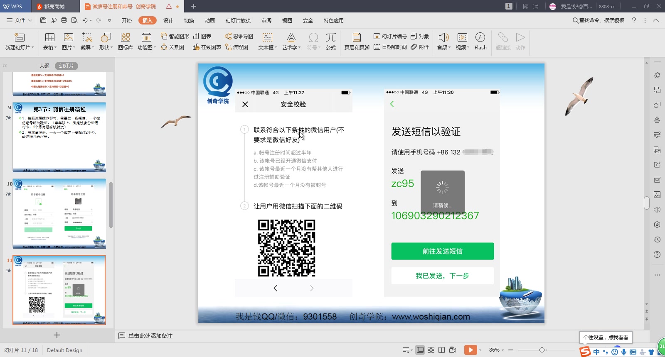665x357 pixels.
Task: Insert a smart graphic (智能图形)
Action: click(175, 37)
